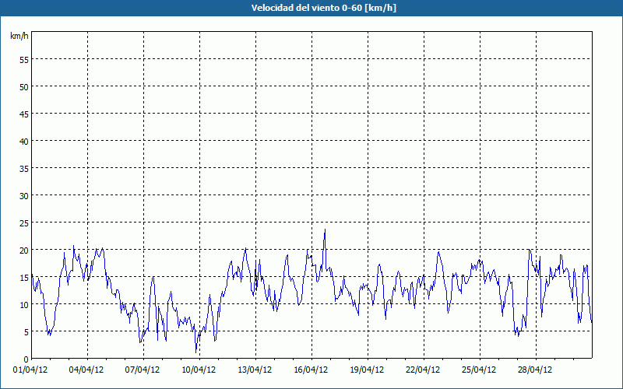
Task: Click the chart title 'Velocidad del viento 0-60 [km/h]'
Action: click(323, 8)
